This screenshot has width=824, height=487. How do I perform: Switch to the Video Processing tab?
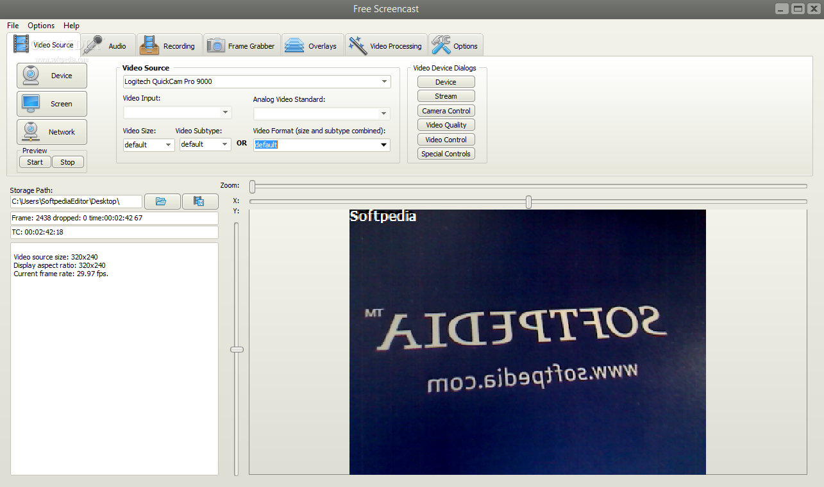coord(386,45)
